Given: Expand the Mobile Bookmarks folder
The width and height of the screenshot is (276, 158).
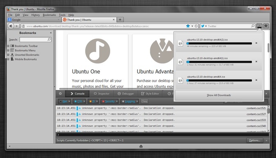Looking at the screenshot, I should coord(8,59).
